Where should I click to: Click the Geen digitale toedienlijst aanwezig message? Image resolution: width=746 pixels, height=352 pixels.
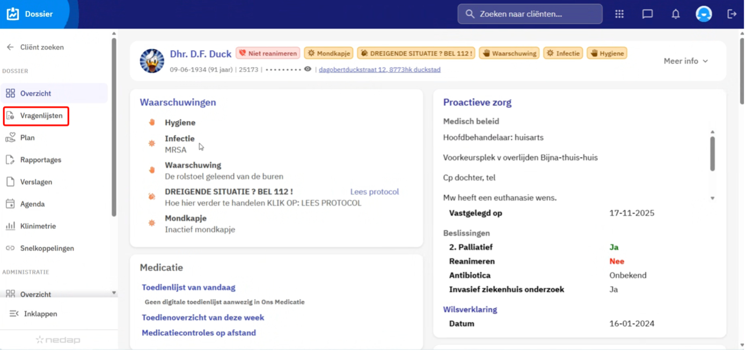(x=225, y=302)
